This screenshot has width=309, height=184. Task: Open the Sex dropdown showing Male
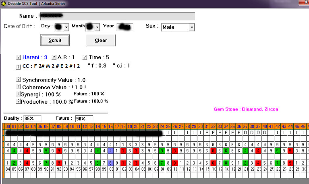point(192,27)
